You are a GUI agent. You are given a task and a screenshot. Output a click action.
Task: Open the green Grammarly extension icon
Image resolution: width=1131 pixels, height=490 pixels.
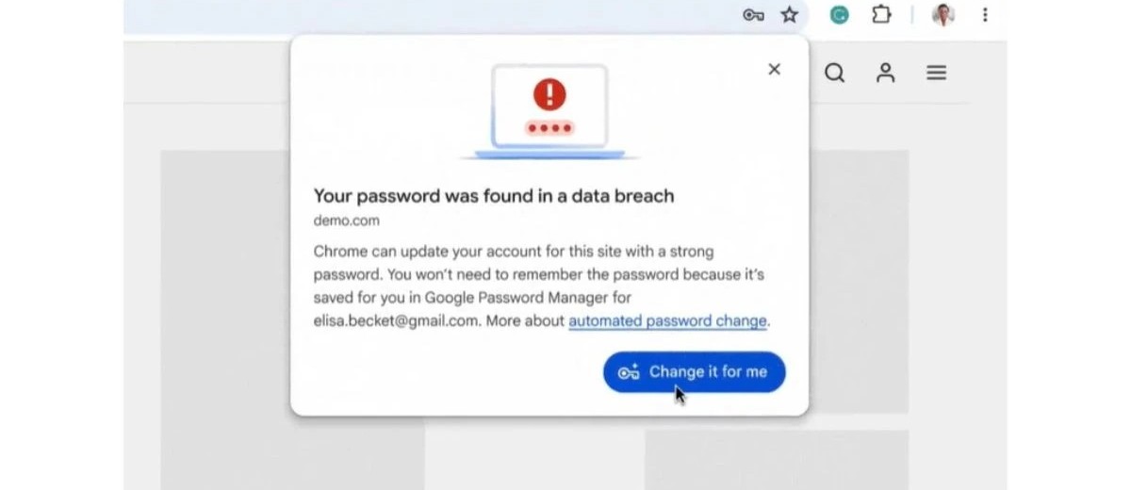tap(839, 15)
